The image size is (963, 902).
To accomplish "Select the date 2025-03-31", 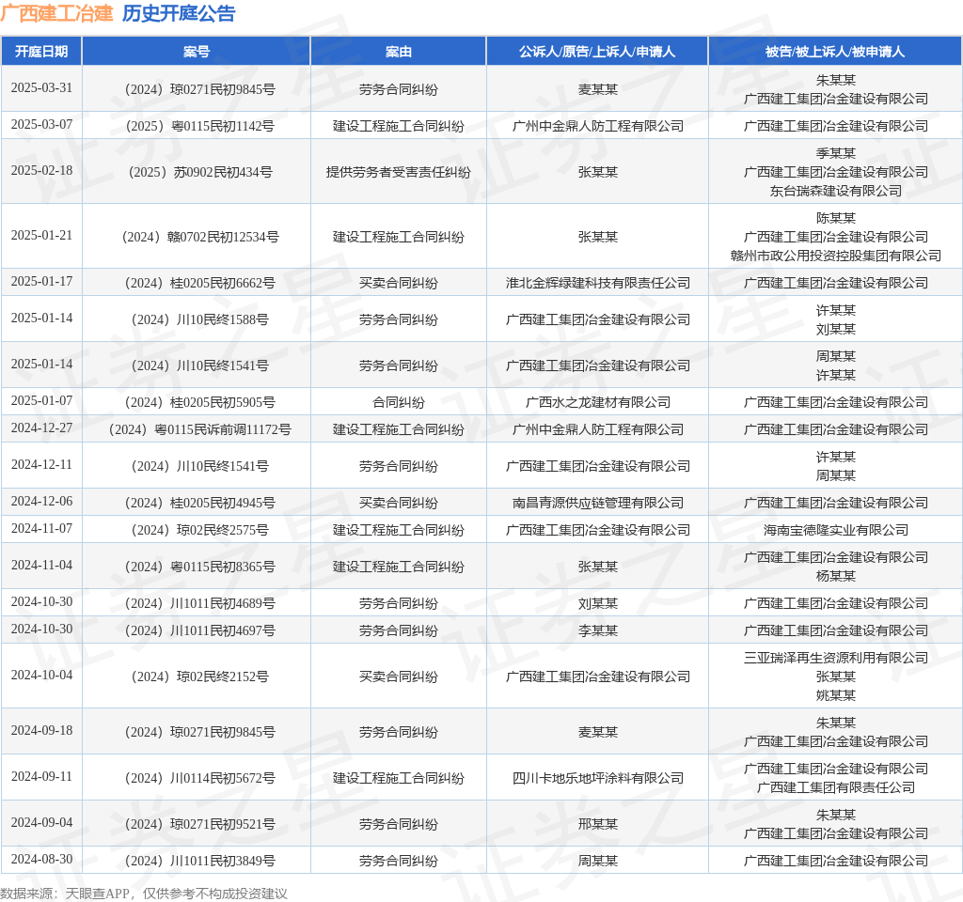I will pyautogui.click(x=41, y=87).
